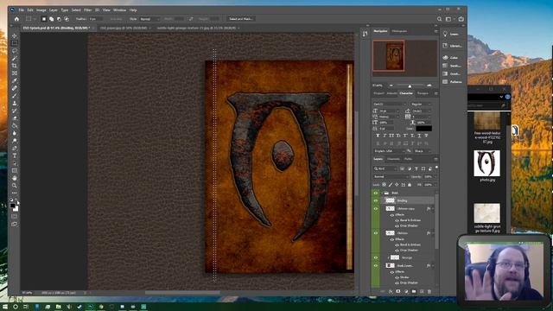Click the Feather input field
Image resolution: width=553 pixels, height=311 pixels.
click(96, 19)
